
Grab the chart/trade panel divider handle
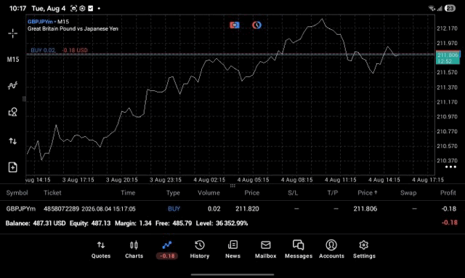[x=232, y=186]
